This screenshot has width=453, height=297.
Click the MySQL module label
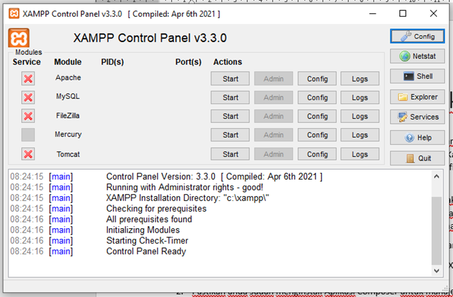(x=68, y=96)
